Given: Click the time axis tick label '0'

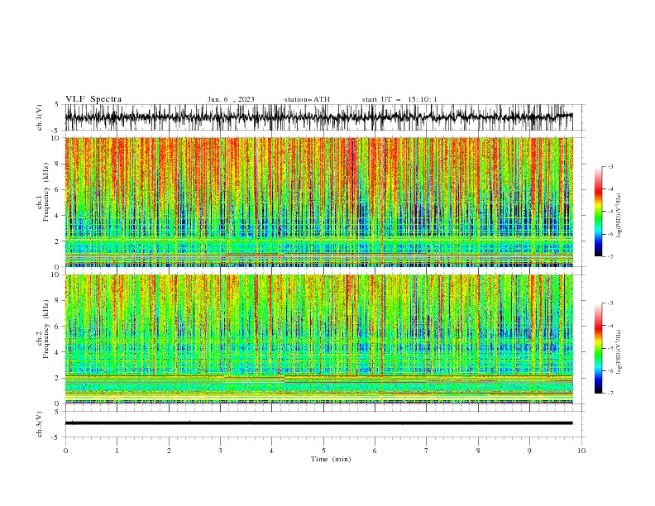Looking at the screenshot, I should tap(65, 451).
